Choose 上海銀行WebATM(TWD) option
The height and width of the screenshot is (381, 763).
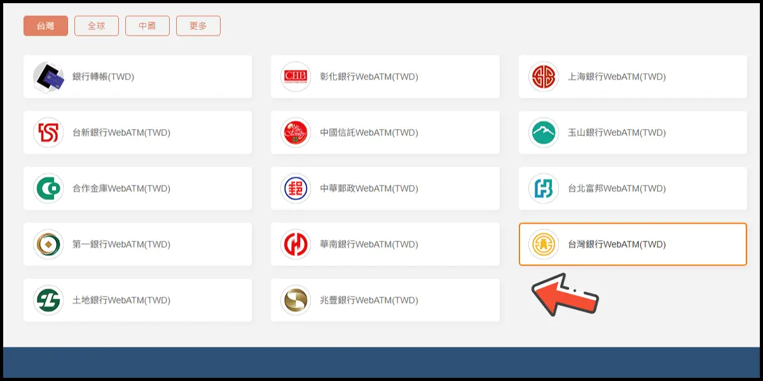click(x=633, y=77)
